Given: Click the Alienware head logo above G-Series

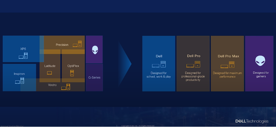Looking at the screenshot, I should pos(95,50).
